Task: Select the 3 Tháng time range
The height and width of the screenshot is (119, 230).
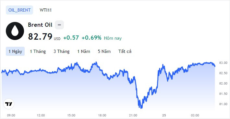Action: click(61, 51)
